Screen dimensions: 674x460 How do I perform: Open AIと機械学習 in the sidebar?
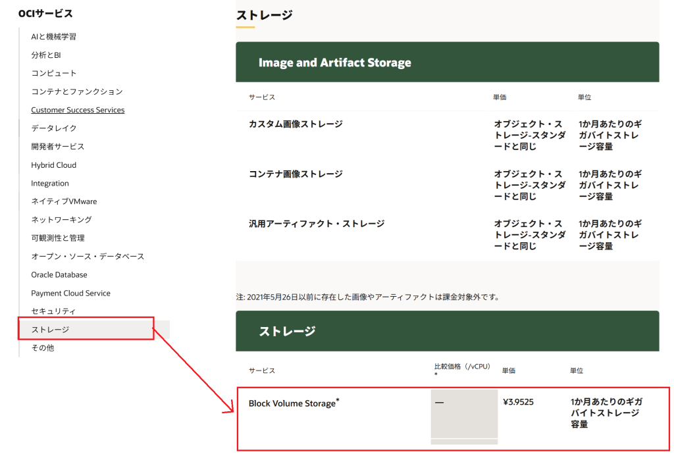click(x=53, y=37)
